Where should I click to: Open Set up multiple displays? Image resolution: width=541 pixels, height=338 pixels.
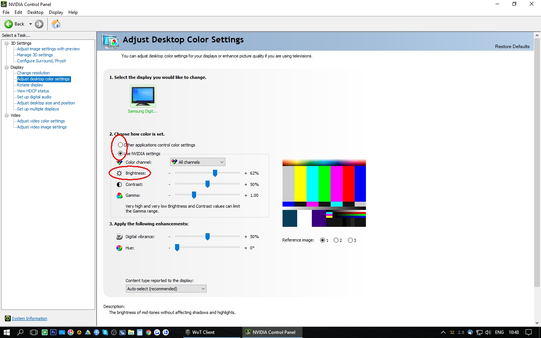(38, 109)
